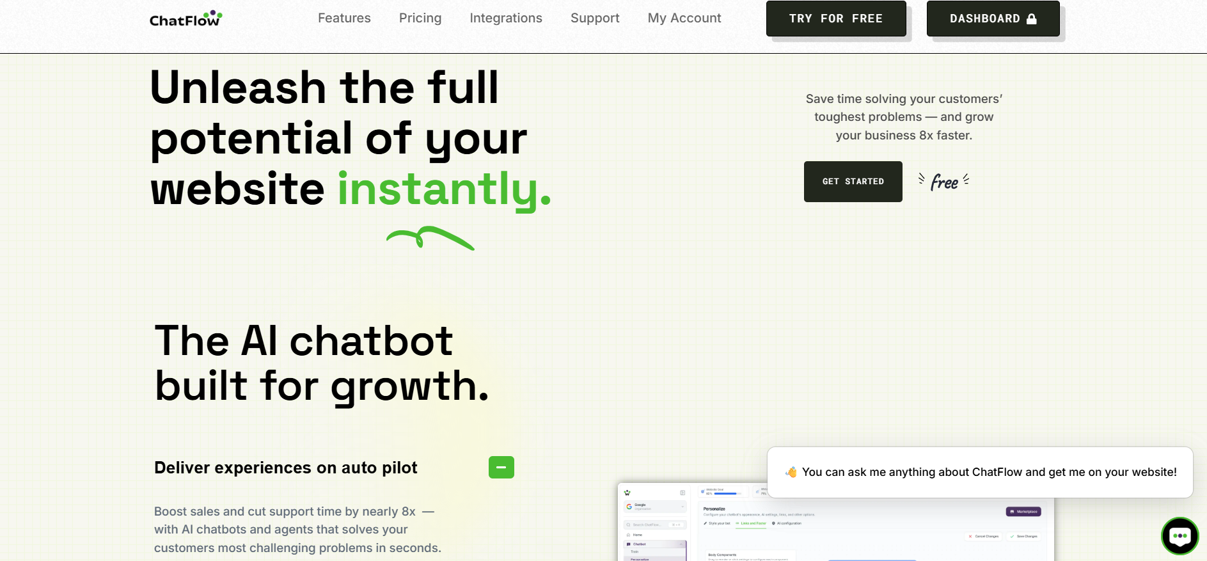Open My Account link
1207x561 pixels.
(x=684, y=18)
